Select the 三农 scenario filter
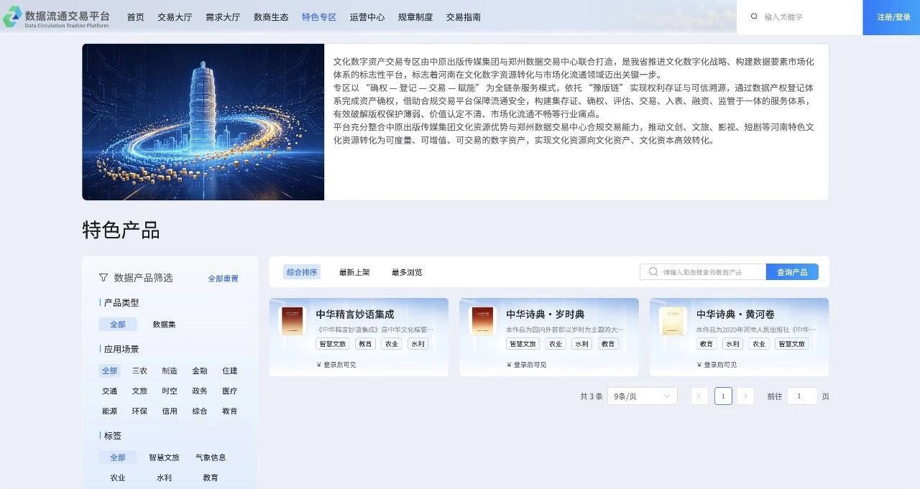 (139, 371)
